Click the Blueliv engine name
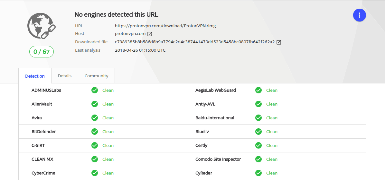 202,132
